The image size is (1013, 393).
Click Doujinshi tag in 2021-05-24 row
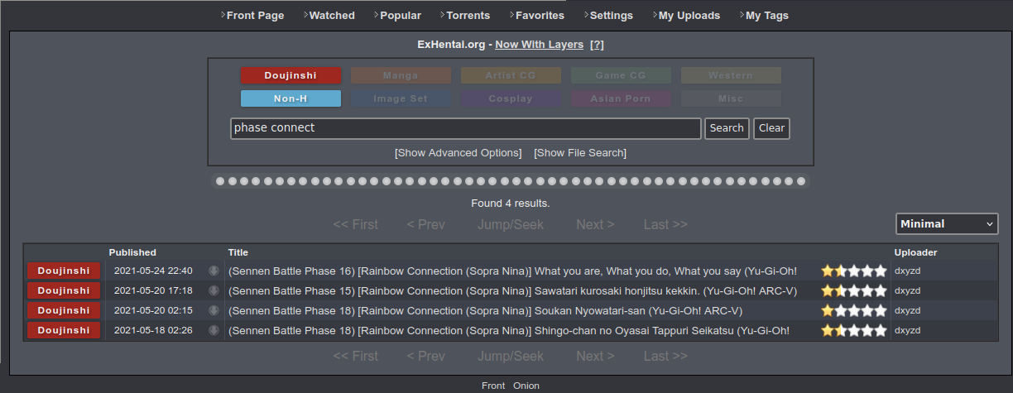(x=64, y=271)
